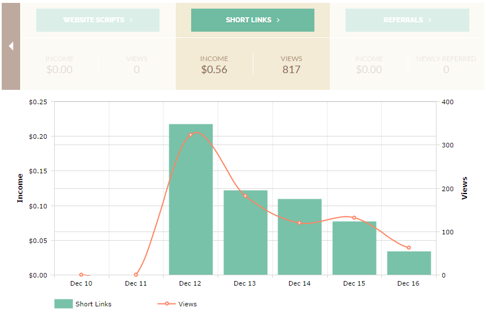Click the Dec 11 views data point
The width and height of the screenshot is (486, 315).
click(x=136, y=275)
